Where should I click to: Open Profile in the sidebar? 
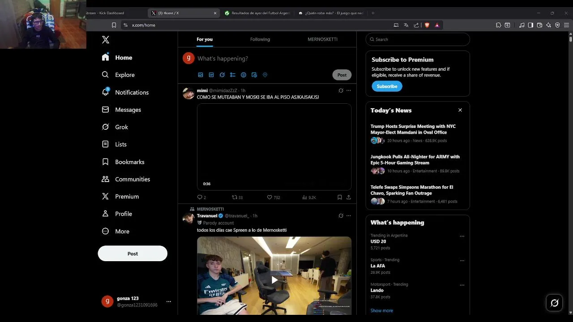click(117, 214)
